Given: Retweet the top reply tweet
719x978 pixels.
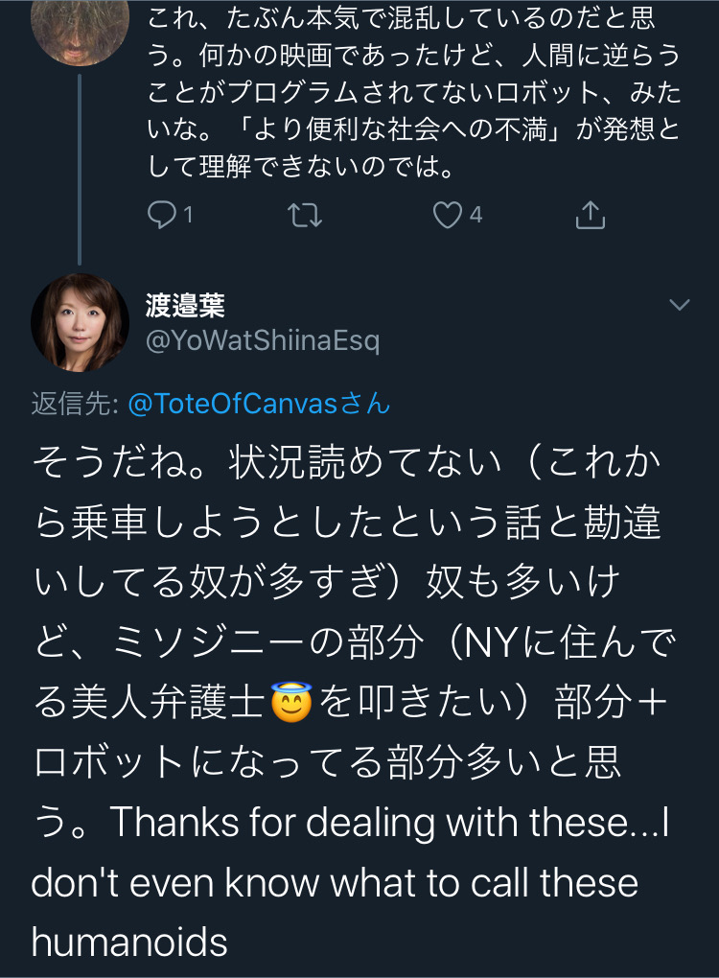Looking at the screenshot, I should point(305,217).
